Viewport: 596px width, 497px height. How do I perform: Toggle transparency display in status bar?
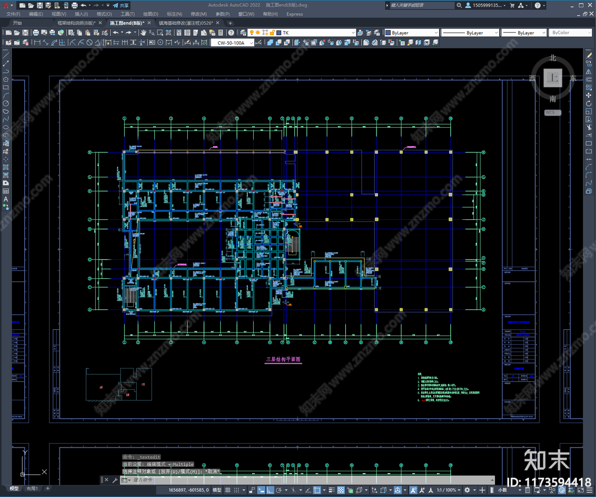340,490
